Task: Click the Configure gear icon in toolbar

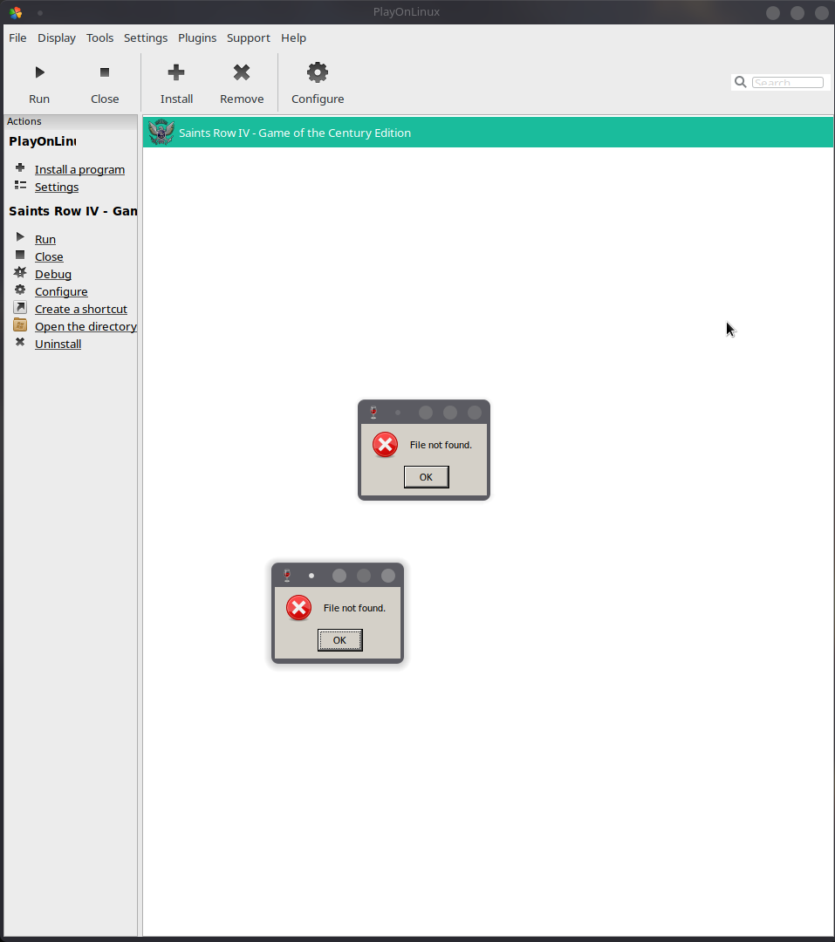Action: [318, 72]
